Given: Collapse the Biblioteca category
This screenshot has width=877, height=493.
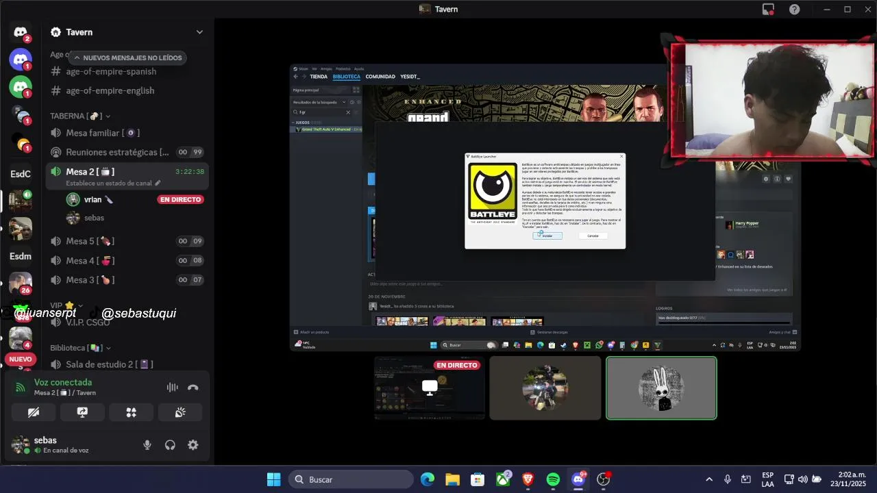Looking at the screenshot, I should [x=80, y=348].
